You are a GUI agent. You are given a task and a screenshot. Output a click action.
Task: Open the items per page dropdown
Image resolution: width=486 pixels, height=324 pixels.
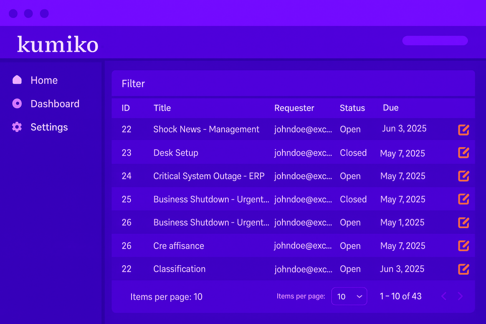pos(349,296)
